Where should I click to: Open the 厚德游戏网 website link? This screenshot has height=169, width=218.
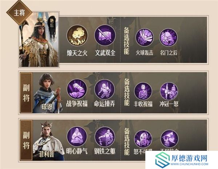(189, 164)
